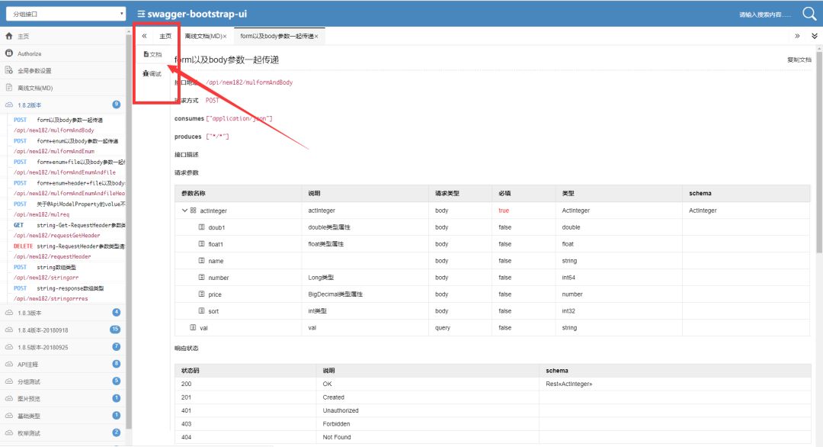Toggle the sidebar menu icon beside swagger-bootstrap-ui
This screenshot has width=823, height=447.
tap(141, 14)
